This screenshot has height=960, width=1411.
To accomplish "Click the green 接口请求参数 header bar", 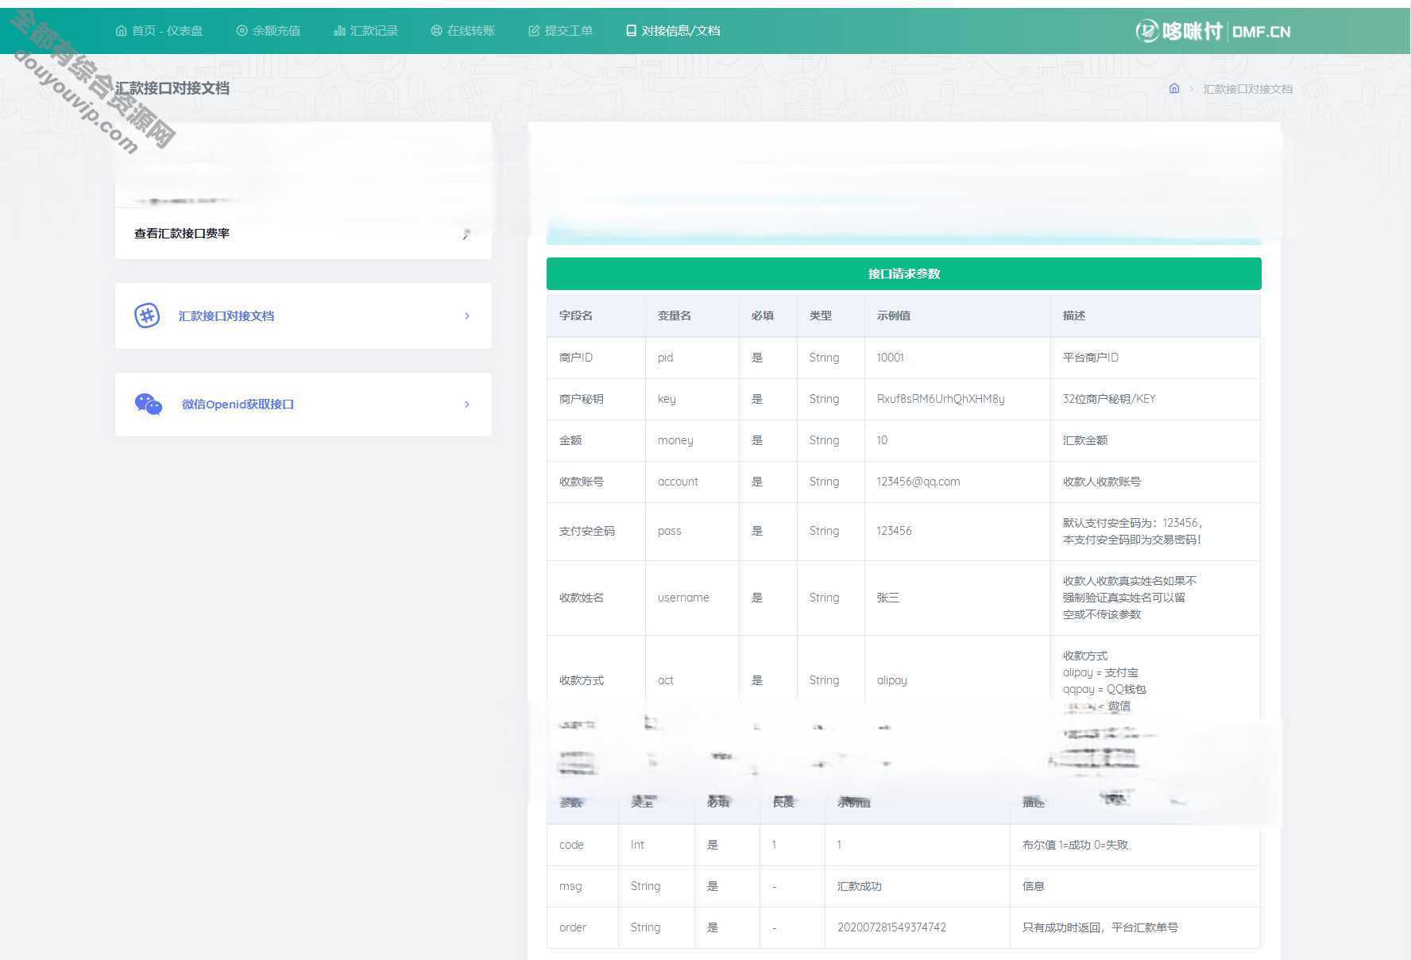I will [x=903, y=273].
